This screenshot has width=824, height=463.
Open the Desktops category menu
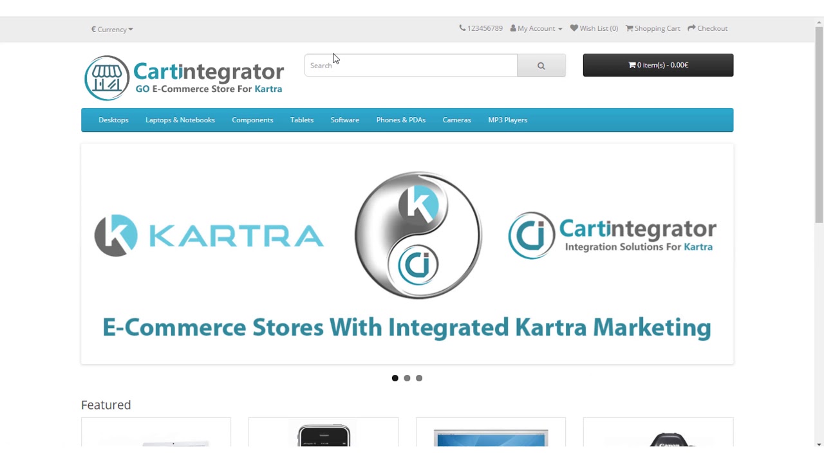(x=113, y=120)
